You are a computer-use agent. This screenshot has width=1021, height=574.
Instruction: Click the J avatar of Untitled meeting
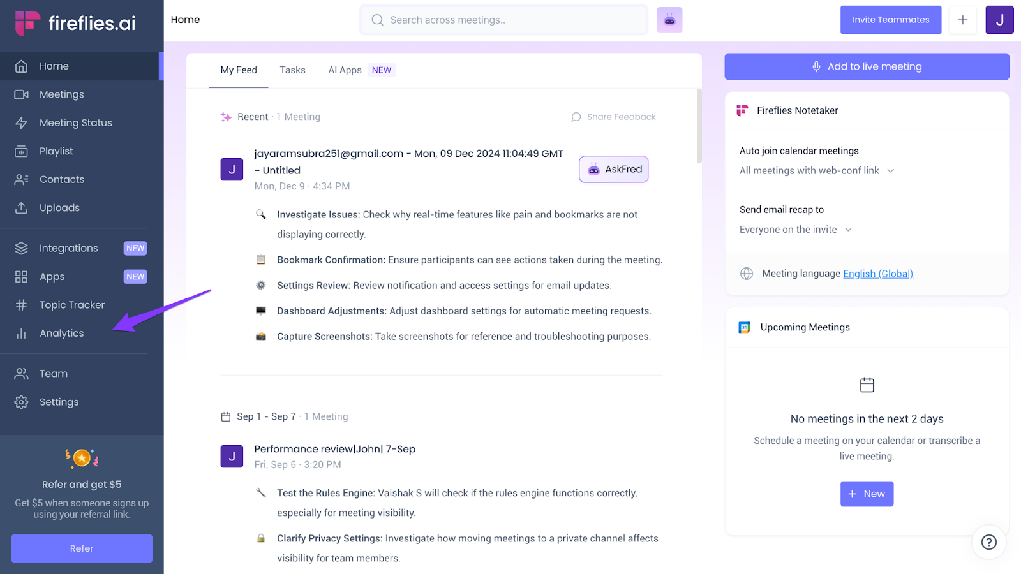pos(232,170)
